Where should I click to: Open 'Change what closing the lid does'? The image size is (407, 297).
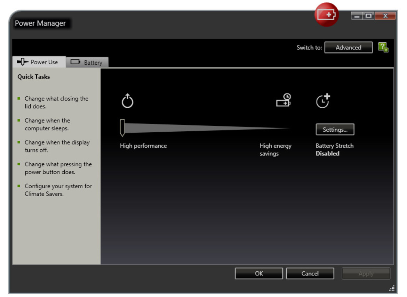point(57,102)
